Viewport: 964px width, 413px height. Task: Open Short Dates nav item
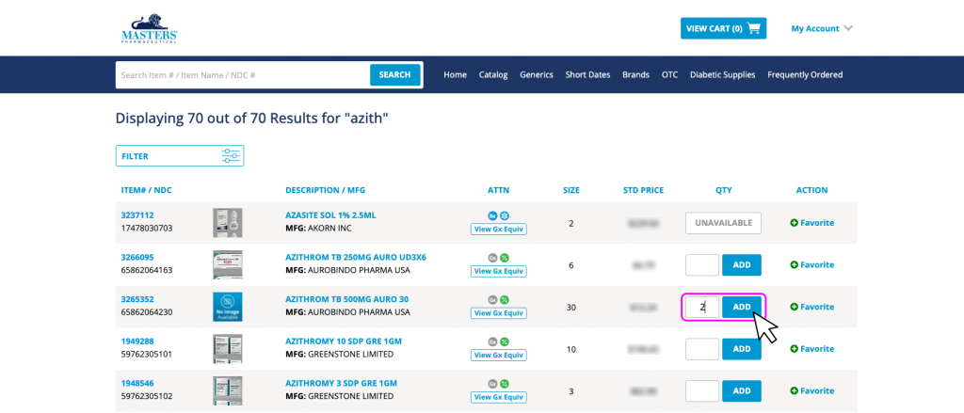pos(587,75)
